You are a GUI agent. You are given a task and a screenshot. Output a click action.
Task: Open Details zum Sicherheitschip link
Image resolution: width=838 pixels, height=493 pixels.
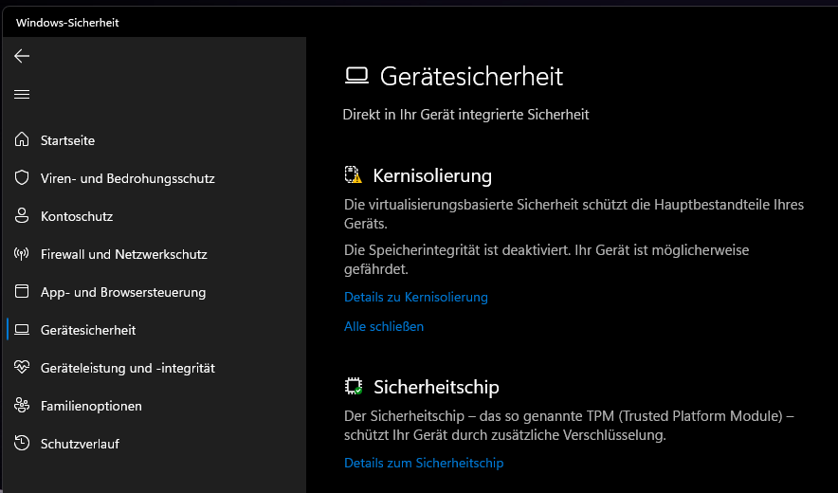423,463
